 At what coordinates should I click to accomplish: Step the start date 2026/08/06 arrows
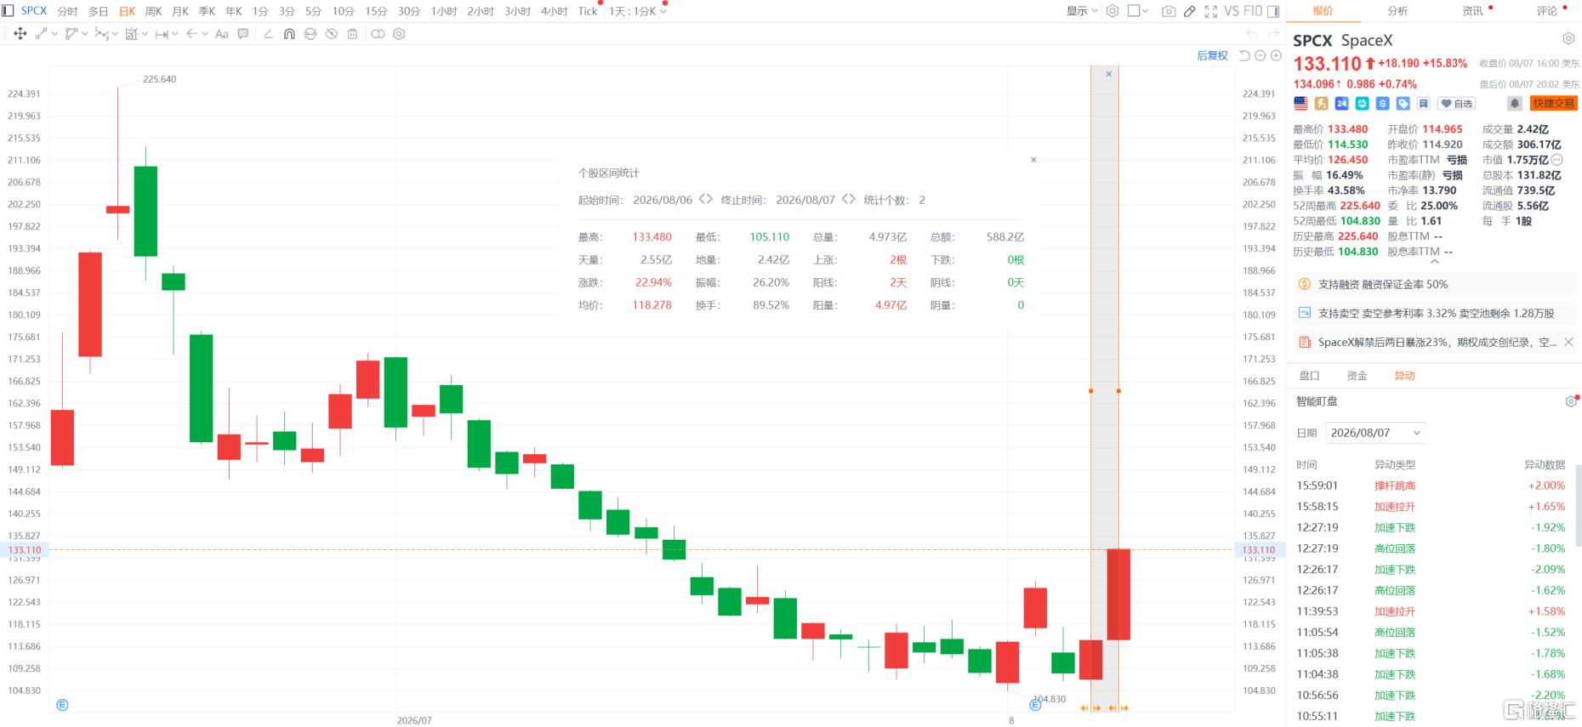705,200
